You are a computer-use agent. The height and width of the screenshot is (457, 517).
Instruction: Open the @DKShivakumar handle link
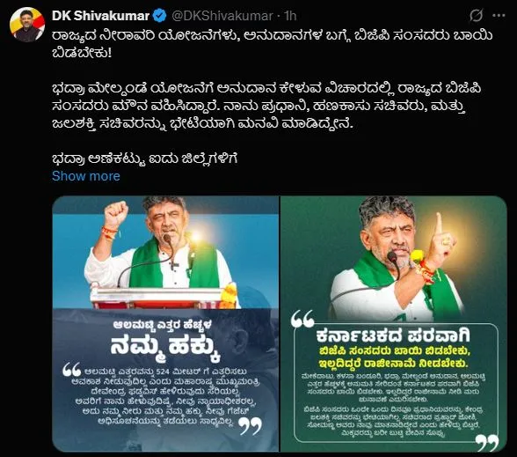tap(222, 16)
